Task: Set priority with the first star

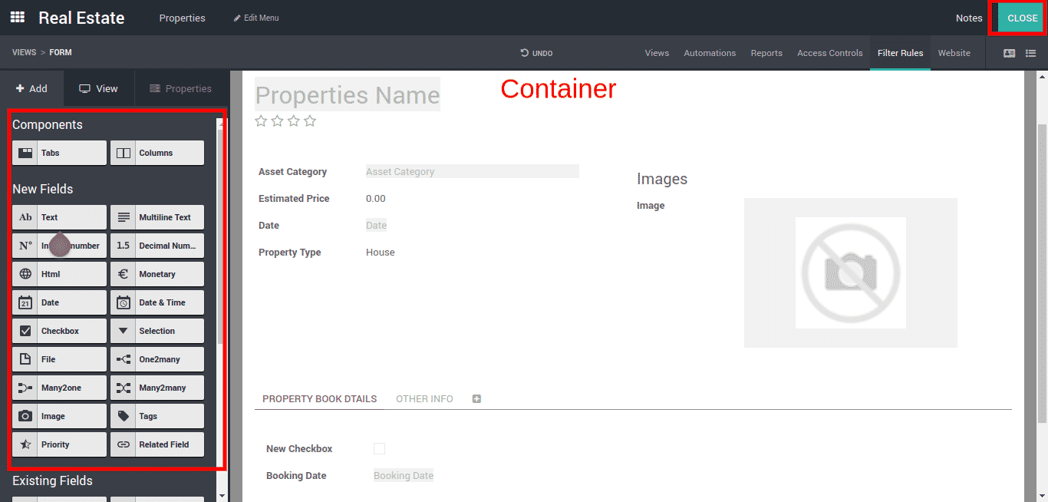Action: 261,121
